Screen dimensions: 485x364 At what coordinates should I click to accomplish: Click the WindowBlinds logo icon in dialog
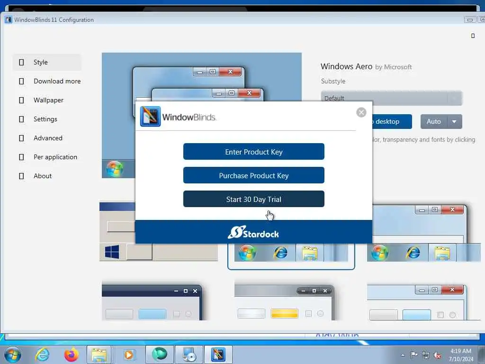(150, 117)
